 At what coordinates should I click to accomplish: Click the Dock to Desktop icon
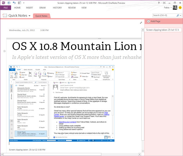pos(19,3)
